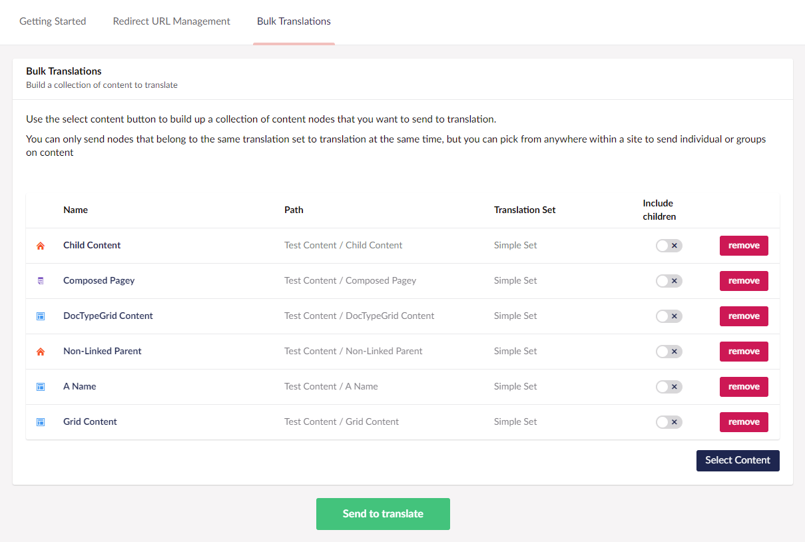Viewport: 805px width, 542px height.
Task: Toggle Include children for Composed Pagey
Action: tap(669, 280)
